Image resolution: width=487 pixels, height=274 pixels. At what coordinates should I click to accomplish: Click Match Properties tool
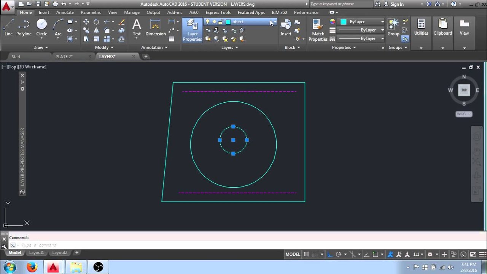(x=318, y=30)
